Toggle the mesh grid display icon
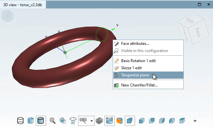Image resolution: width=213 pixels, height=132 pixels. tap(99, 121)
